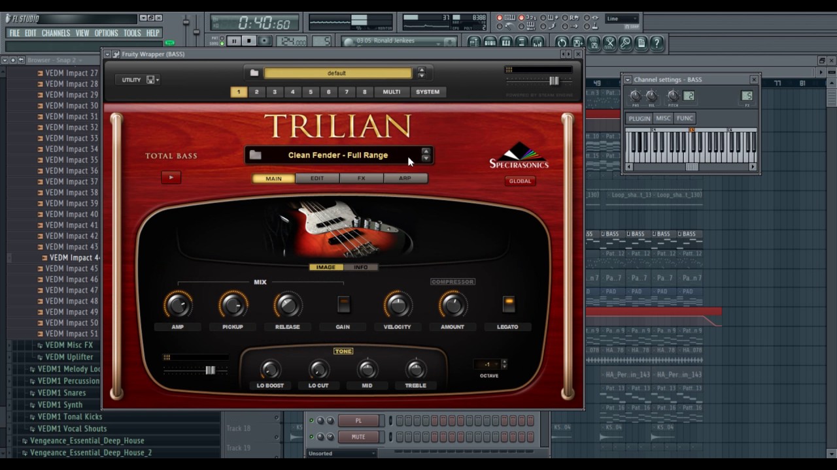Open the SYSTEM page in Trilian
The image size is (837, 470).
pos(428,92)
